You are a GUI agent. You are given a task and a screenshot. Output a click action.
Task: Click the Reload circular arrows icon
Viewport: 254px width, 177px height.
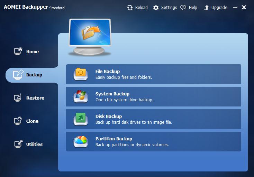pyautogui.click(x=130, y=8)
